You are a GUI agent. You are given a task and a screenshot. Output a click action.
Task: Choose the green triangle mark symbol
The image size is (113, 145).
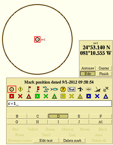[54, 96]
